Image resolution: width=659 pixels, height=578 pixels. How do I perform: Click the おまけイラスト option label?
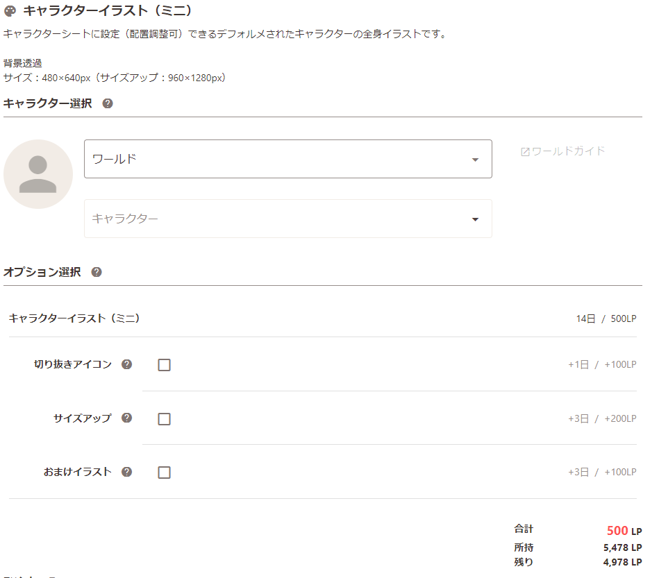coord(78,472)
